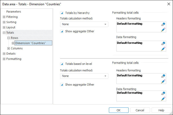173x115 pixels.
Task: Click the eraser icon in the top Data formatting box
Action: [x=163, y=43]
